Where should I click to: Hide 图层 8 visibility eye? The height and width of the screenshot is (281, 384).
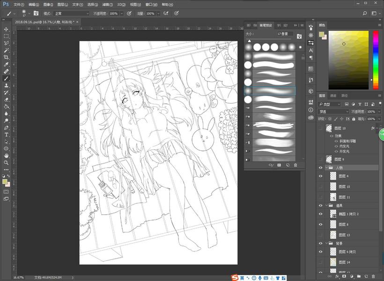321,224
